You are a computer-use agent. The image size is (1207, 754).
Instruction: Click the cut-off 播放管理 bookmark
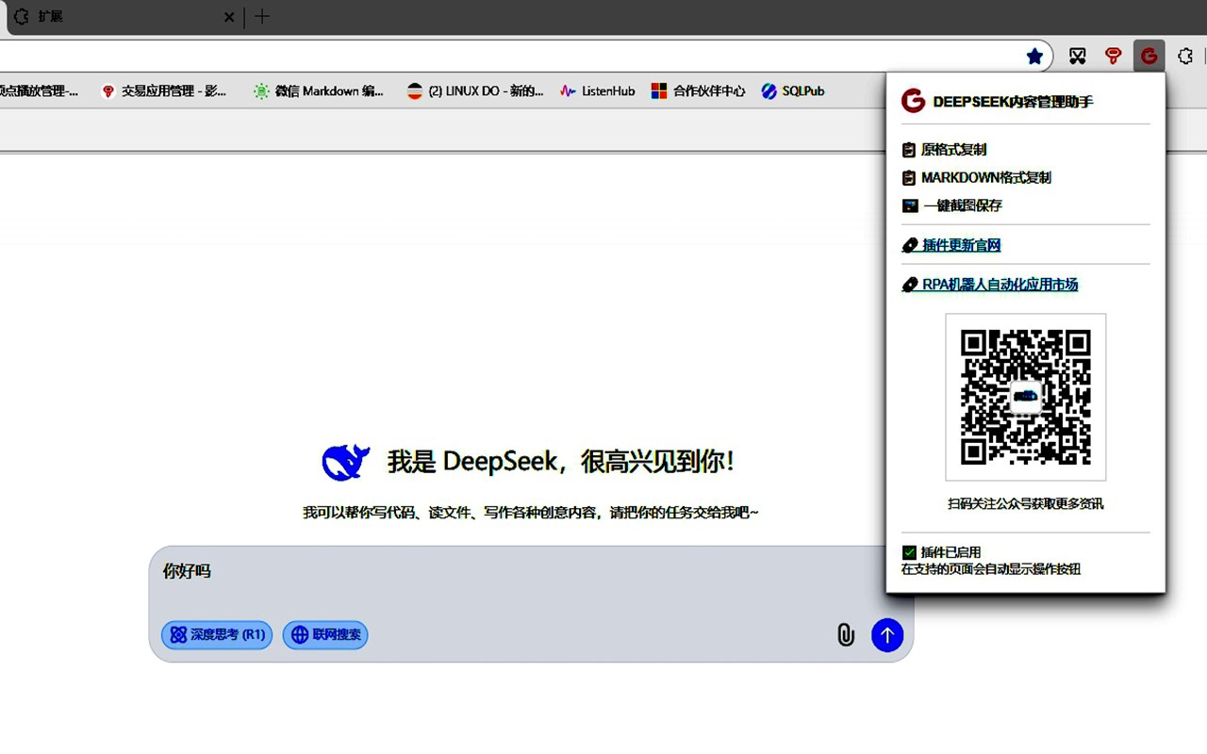tap(40, 91)
